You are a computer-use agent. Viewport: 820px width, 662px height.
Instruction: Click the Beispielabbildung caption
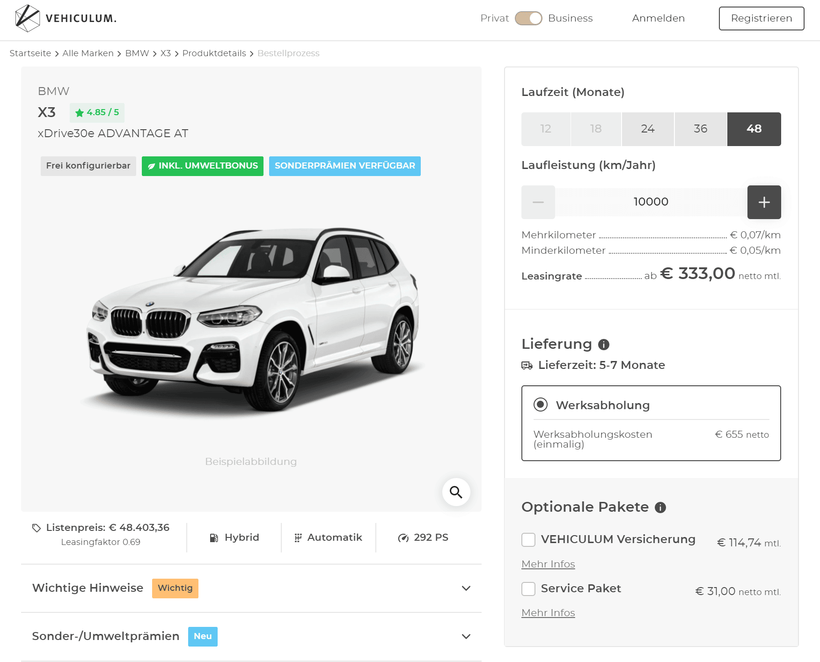click(251, 462)
